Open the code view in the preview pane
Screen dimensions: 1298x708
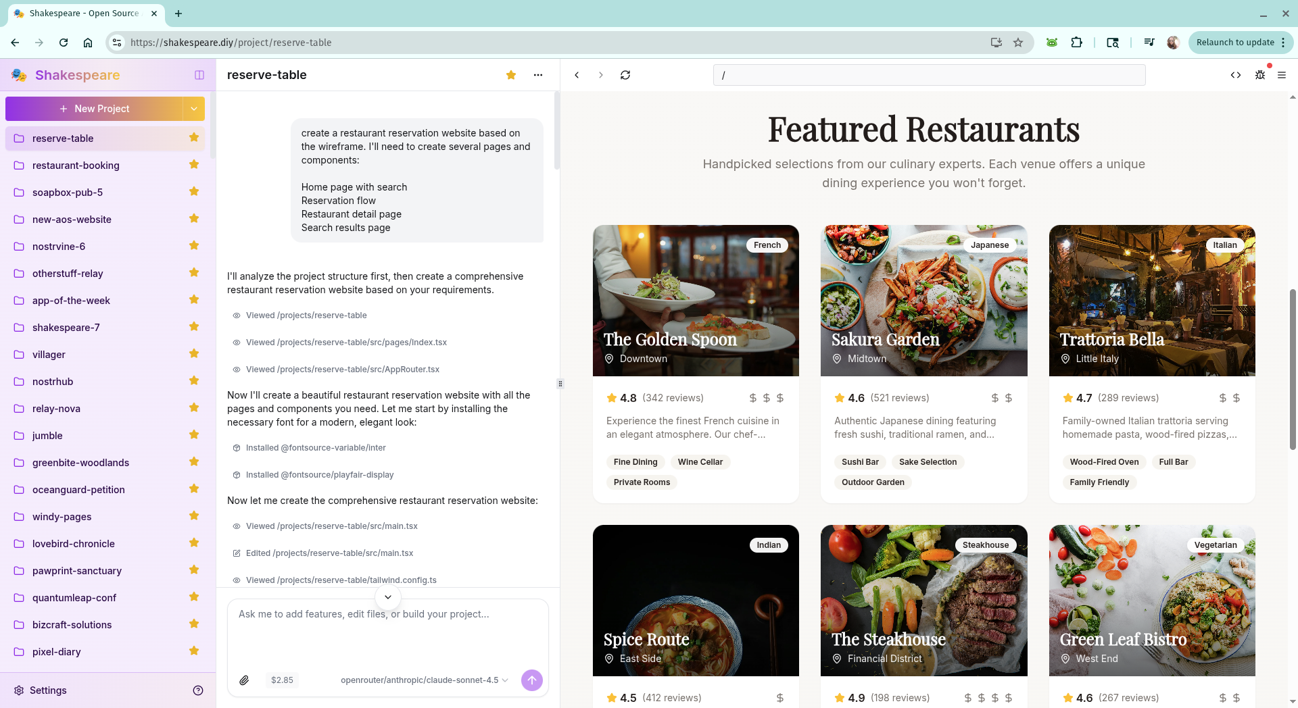click(1235, 75)
